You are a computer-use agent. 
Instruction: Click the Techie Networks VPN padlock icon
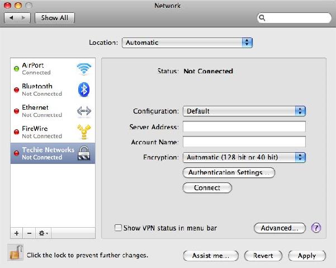84,153
